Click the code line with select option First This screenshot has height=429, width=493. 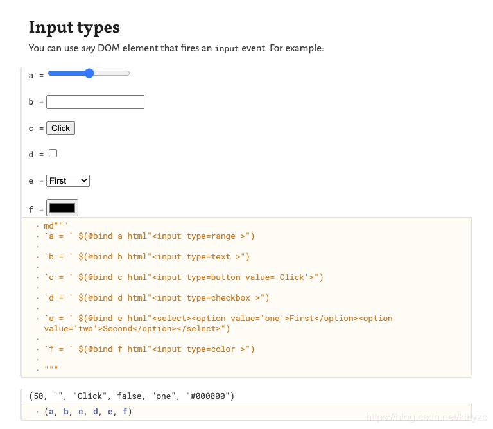tap(218, 319)
